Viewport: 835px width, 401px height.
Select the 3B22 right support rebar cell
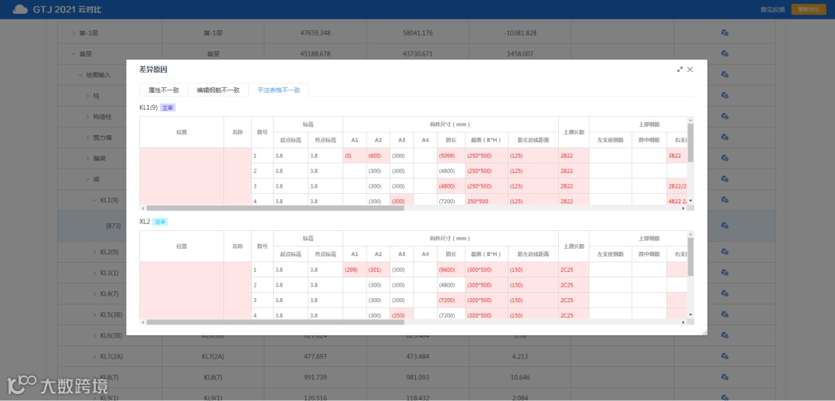point(677,156)
